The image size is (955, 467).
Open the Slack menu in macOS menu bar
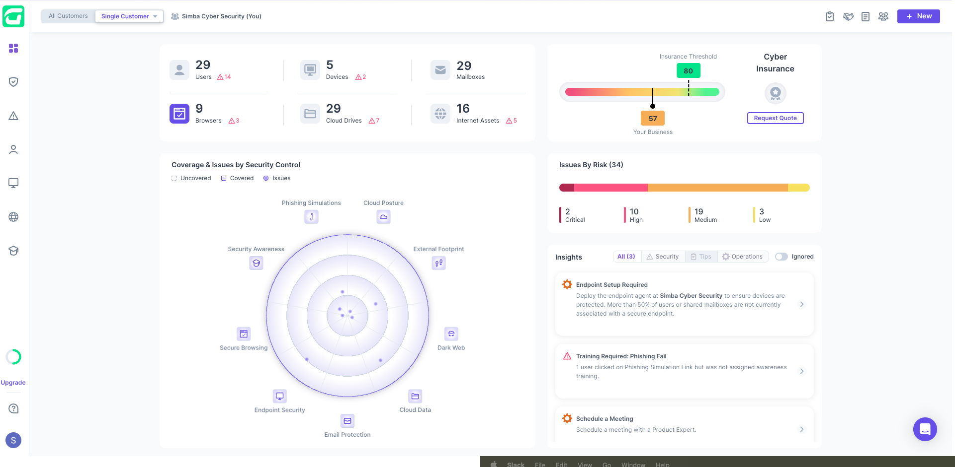click(516, 465)
